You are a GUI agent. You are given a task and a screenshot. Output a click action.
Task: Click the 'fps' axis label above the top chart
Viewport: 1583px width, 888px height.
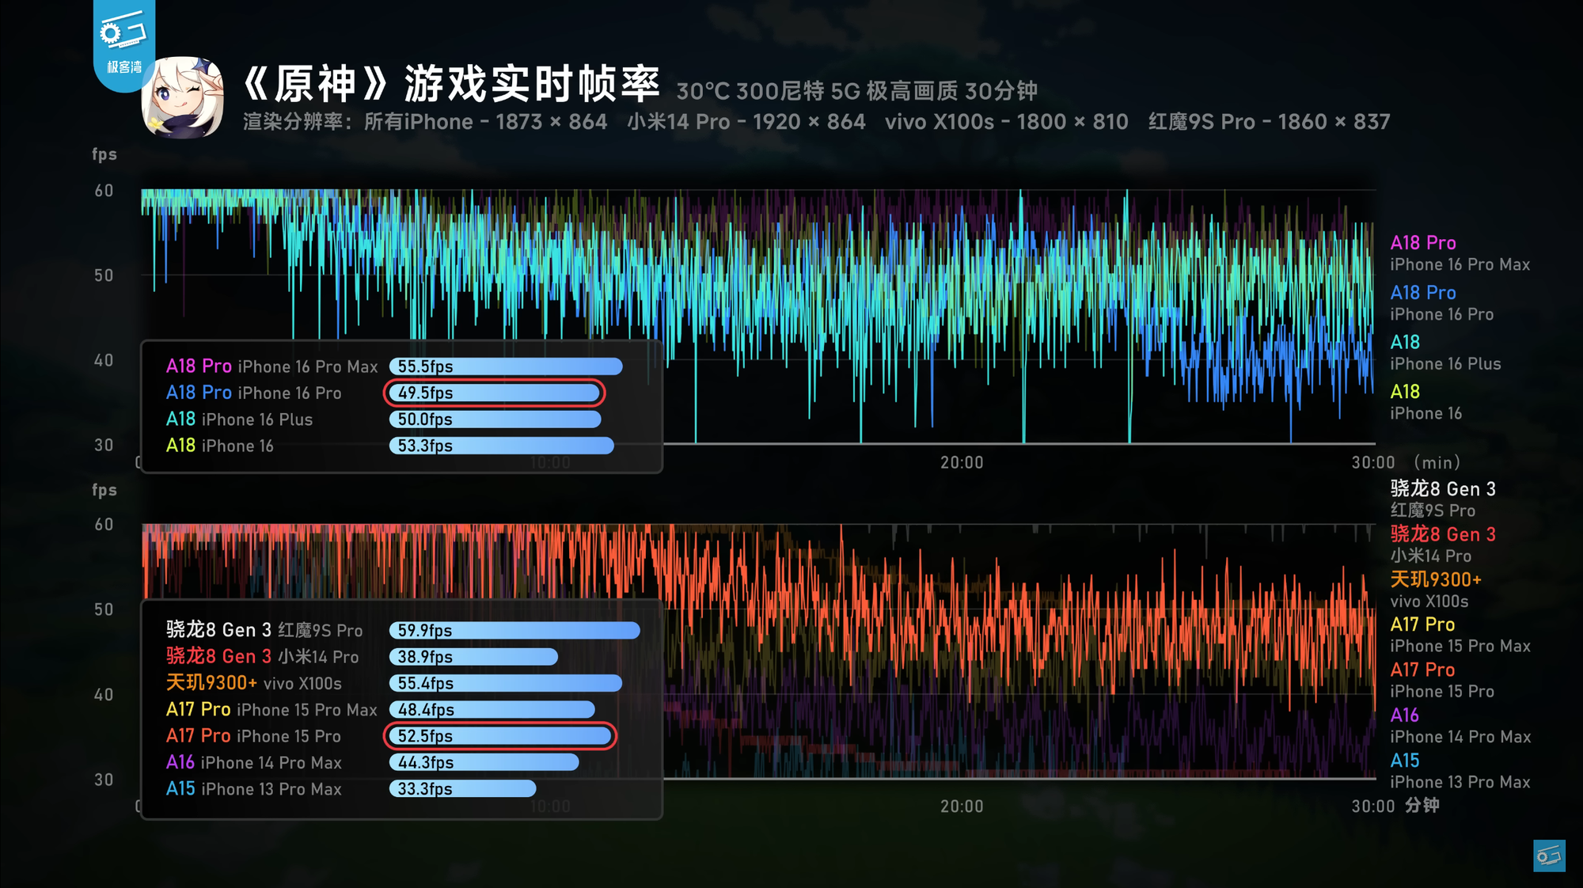point(104,154)
